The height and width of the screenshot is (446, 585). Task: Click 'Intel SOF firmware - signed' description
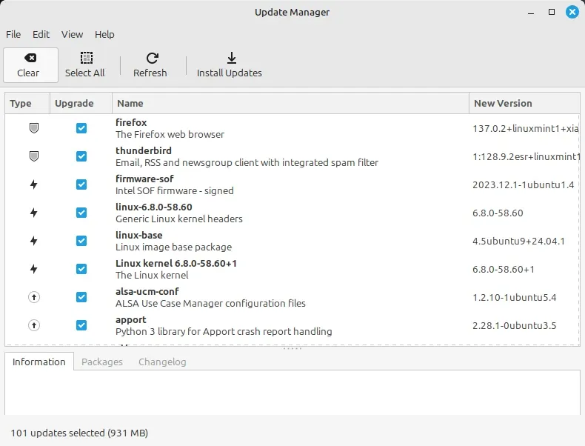pyautogui.click(x=175, y=190)
